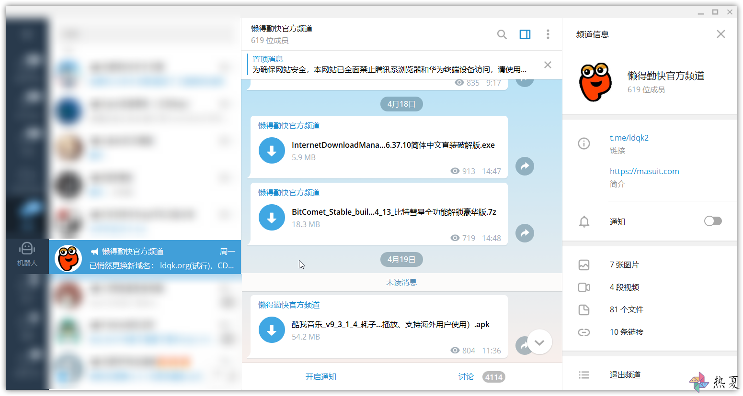Download BitComet_Stable 7z file
The image size is (743, 396).
272,218
